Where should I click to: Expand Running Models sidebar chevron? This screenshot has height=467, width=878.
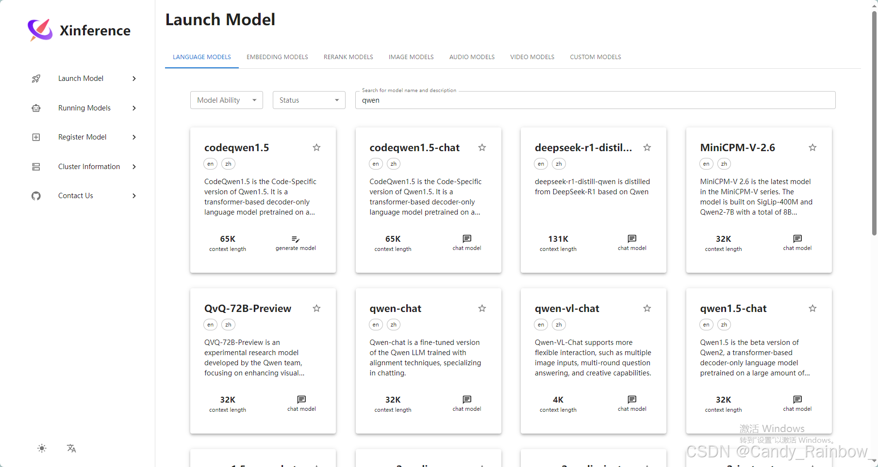134,108
